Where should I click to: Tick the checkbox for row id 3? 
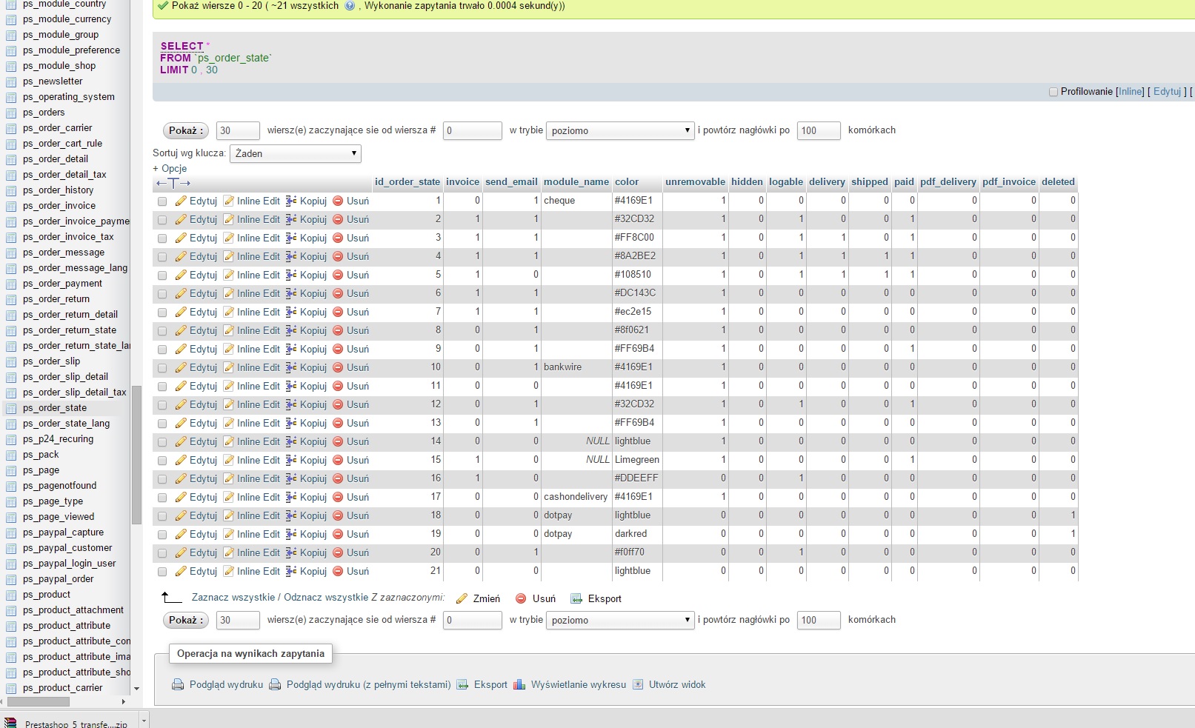click(x=162, y=238)
